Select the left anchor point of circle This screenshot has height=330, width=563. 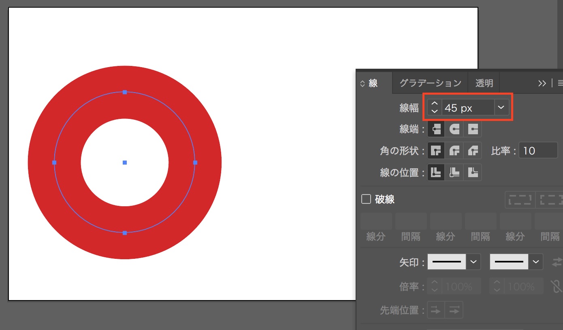tap(54, 163)
